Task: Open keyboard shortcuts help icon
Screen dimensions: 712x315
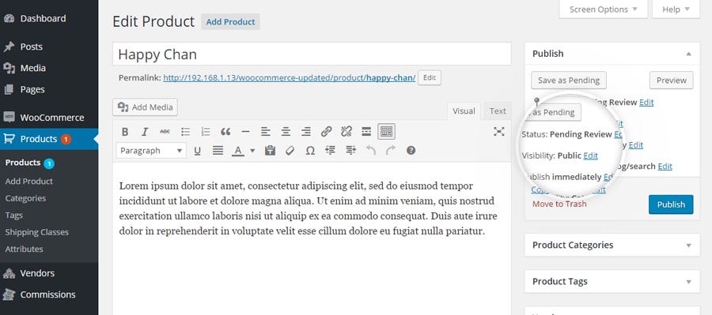Action: tap(411, 151)
